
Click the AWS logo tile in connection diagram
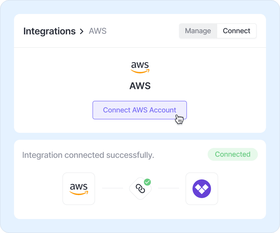coord(79,189)
